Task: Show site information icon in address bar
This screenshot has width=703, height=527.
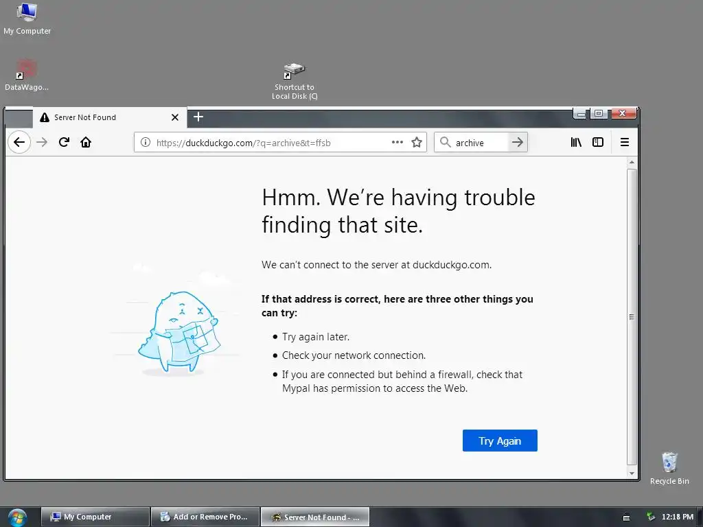Action: (146, 143)
